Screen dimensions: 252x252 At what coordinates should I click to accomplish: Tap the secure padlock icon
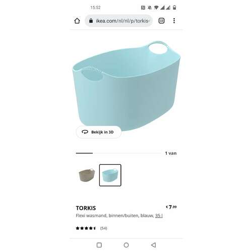point(91,21)
